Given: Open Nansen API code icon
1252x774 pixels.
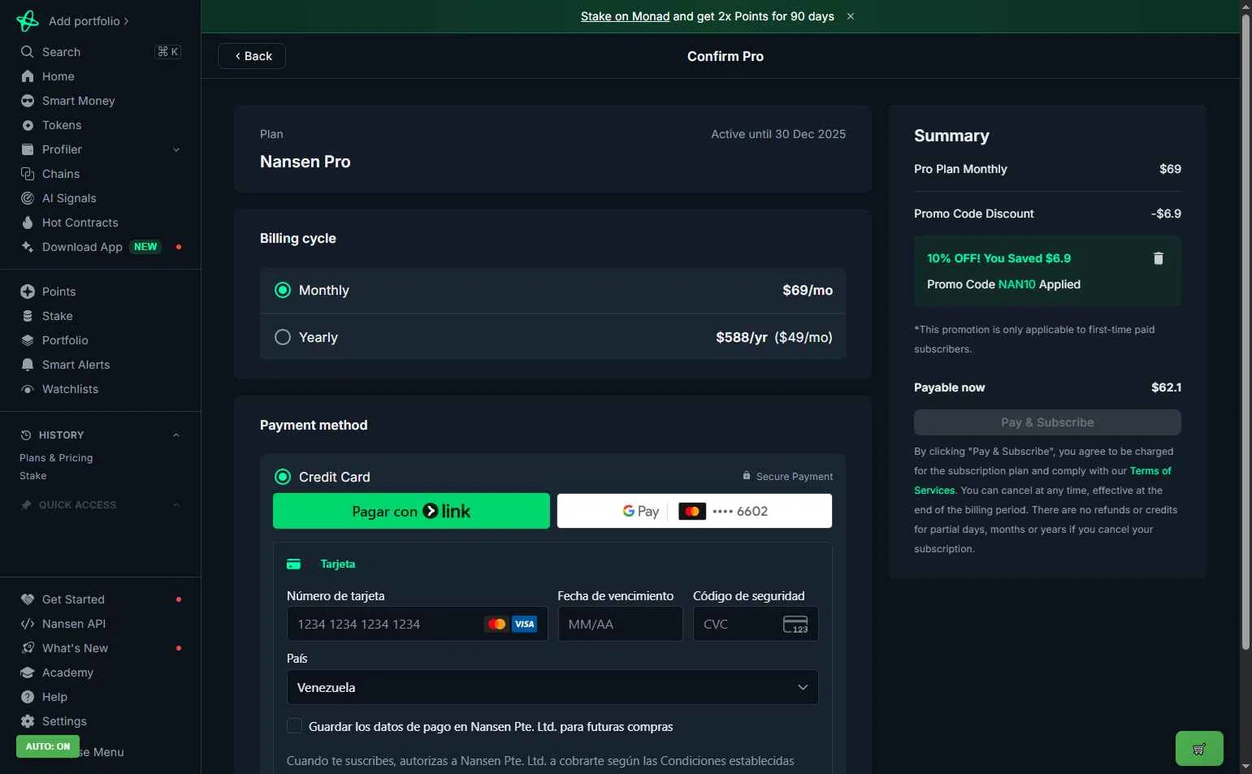Looking at the screenshot, I should click(x=28, y=624).
